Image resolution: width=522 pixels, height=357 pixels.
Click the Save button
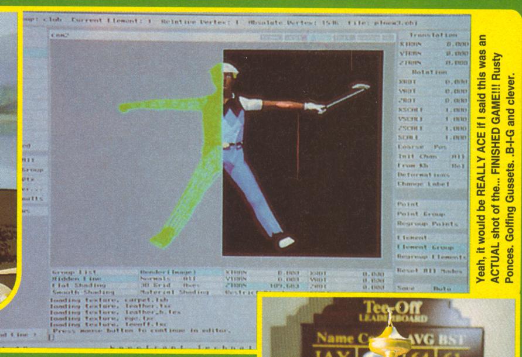(x=405, y=289)
